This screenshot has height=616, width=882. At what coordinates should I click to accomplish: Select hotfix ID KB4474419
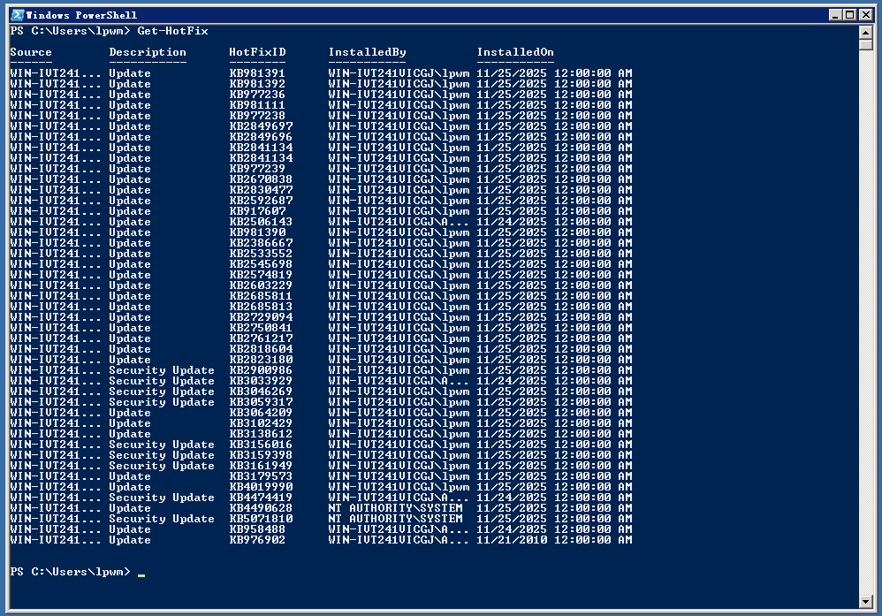click(x=261, y=498)
